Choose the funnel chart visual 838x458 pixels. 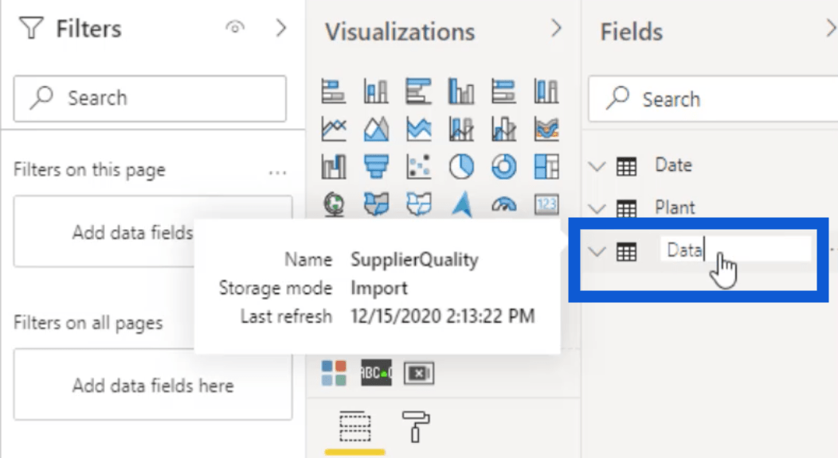coord(376,167)
